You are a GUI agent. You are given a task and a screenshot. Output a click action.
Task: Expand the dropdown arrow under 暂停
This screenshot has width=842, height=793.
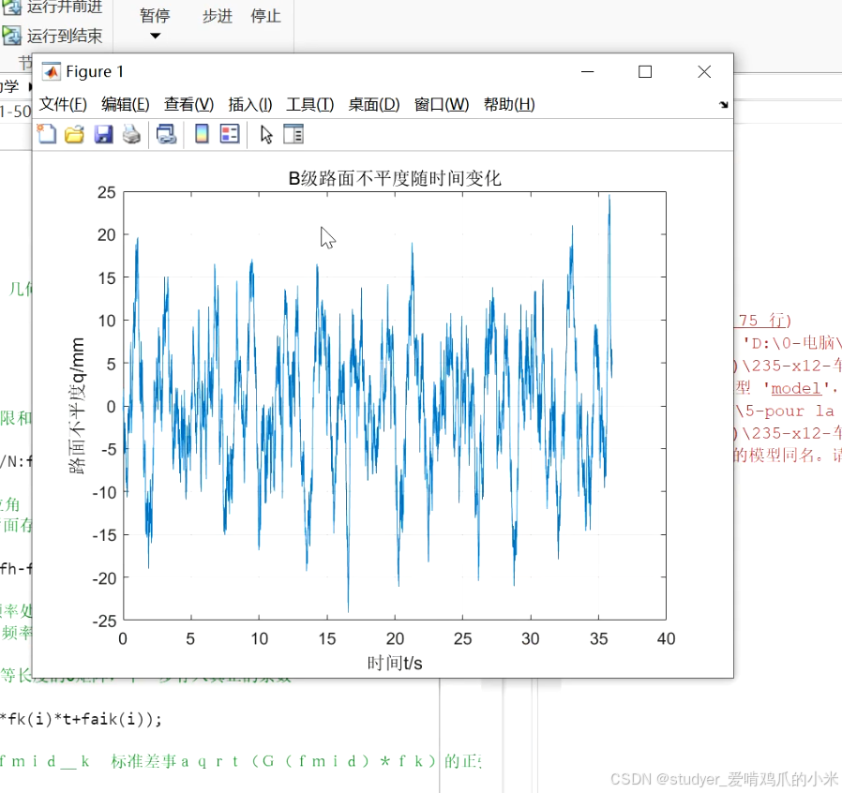click(156, 36)
